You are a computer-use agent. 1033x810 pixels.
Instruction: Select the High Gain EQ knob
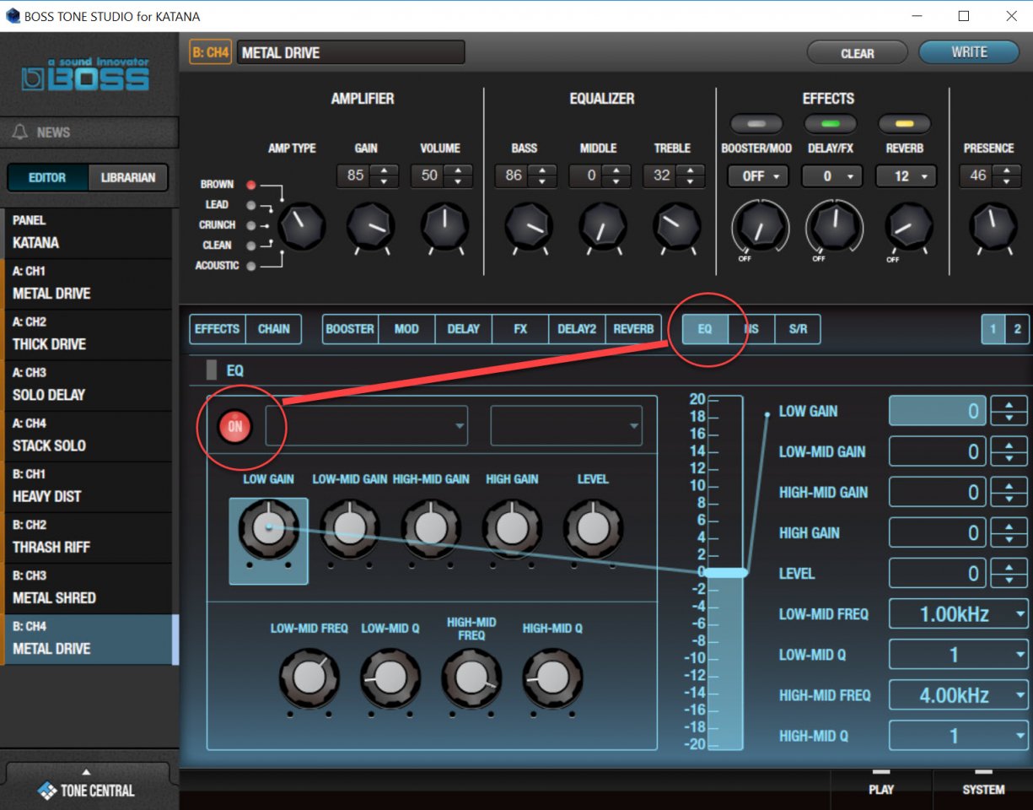[512, 529]
